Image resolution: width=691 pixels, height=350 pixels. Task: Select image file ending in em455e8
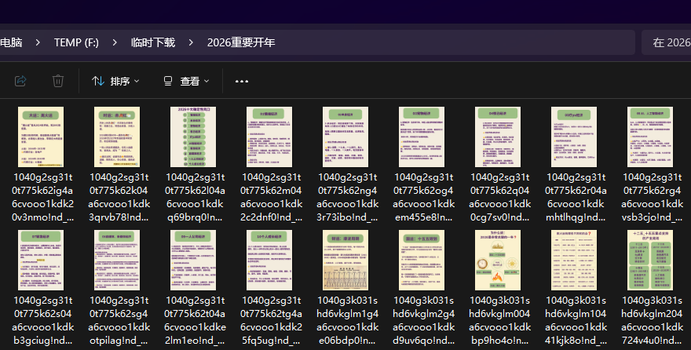click(422, 136)
